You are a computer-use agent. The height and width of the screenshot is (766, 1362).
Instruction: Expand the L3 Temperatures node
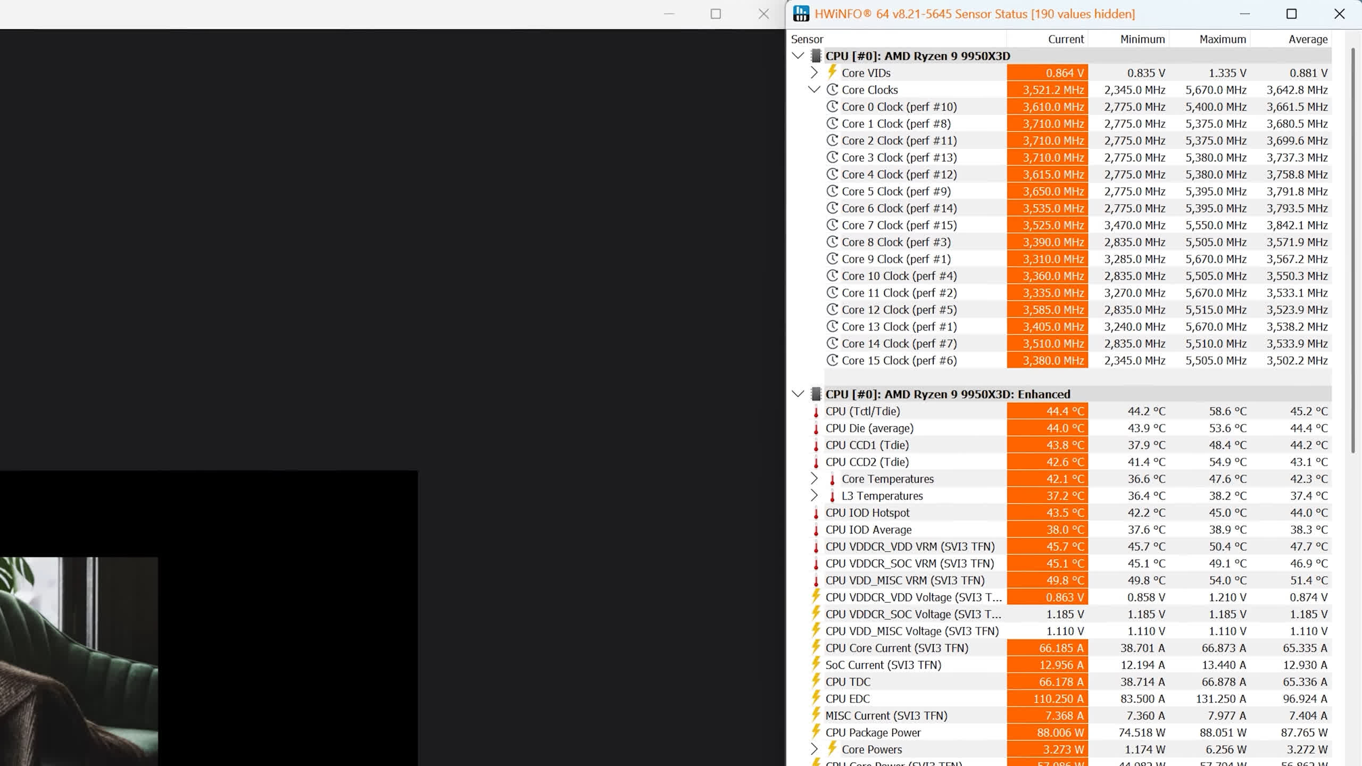(814, 496)
